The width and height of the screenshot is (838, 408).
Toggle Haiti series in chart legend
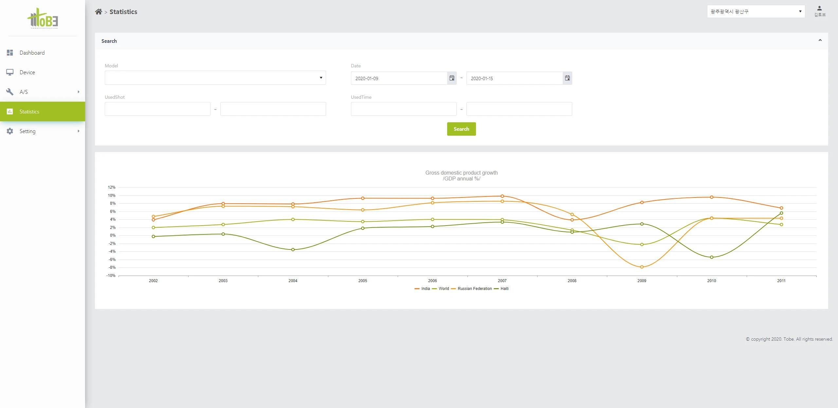point(501,289)
